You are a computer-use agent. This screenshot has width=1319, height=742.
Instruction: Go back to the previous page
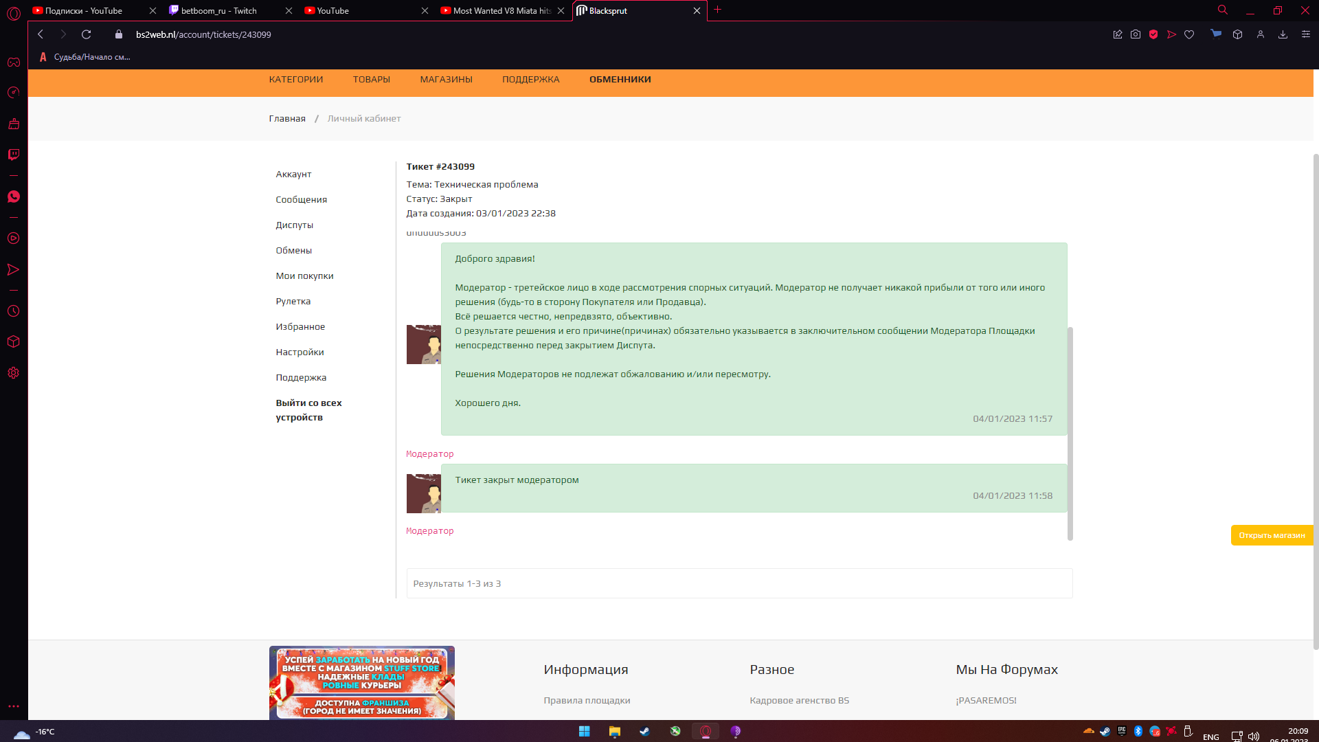[x=41, y=34]
